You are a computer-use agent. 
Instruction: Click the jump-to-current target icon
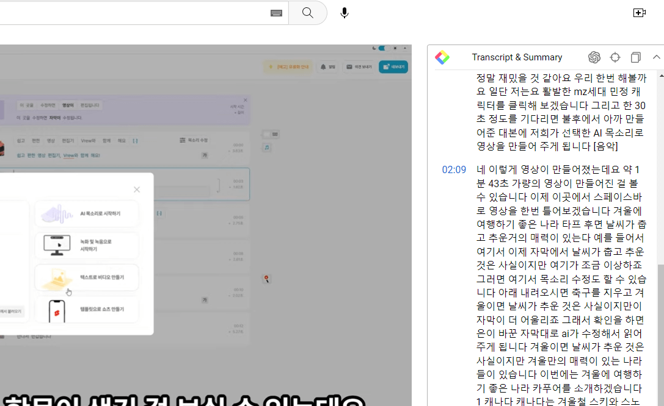point(615,57)
